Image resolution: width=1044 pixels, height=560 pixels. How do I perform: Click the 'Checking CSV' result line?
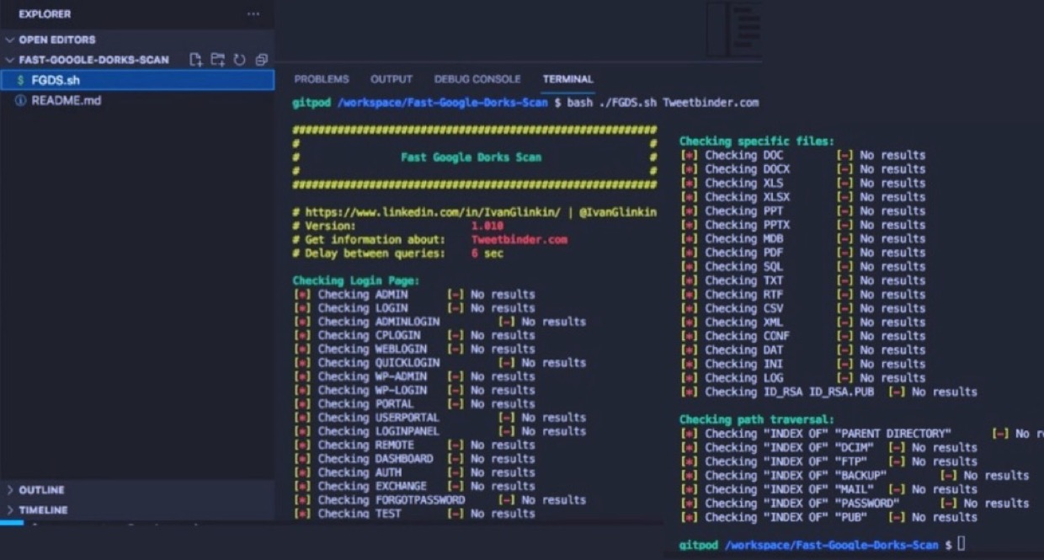803,308
